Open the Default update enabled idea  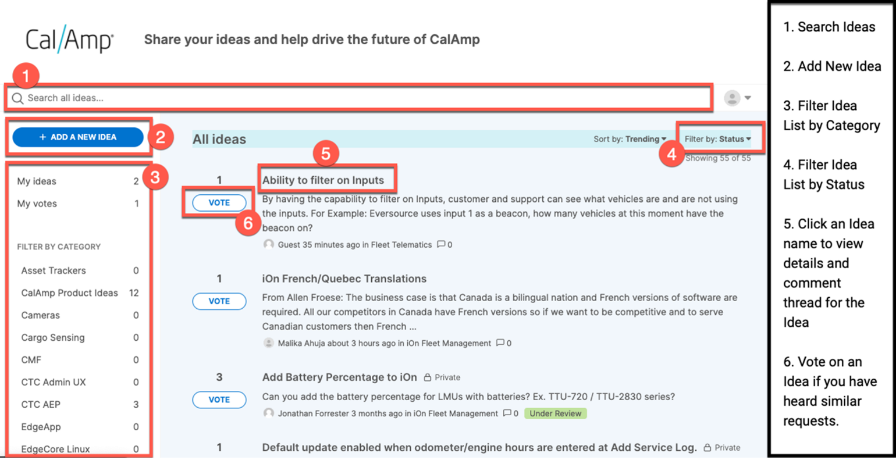[479, 447]
